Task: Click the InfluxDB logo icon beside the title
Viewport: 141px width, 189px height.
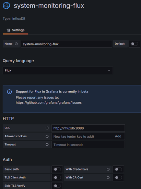Action: click(x=7, y=5)
